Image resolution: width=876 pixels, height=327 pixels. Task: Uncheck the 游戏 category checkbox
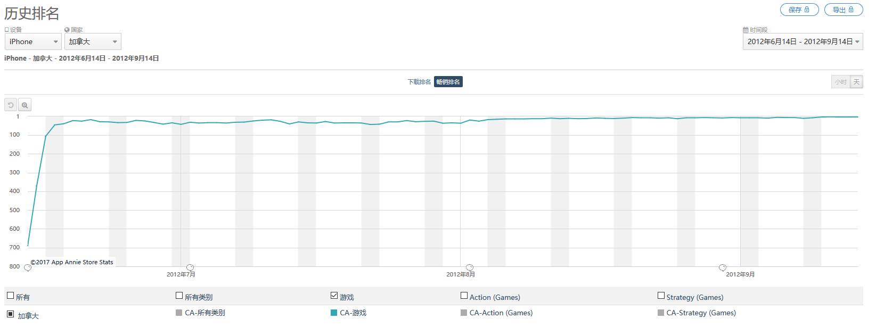(x=334, y=296)
